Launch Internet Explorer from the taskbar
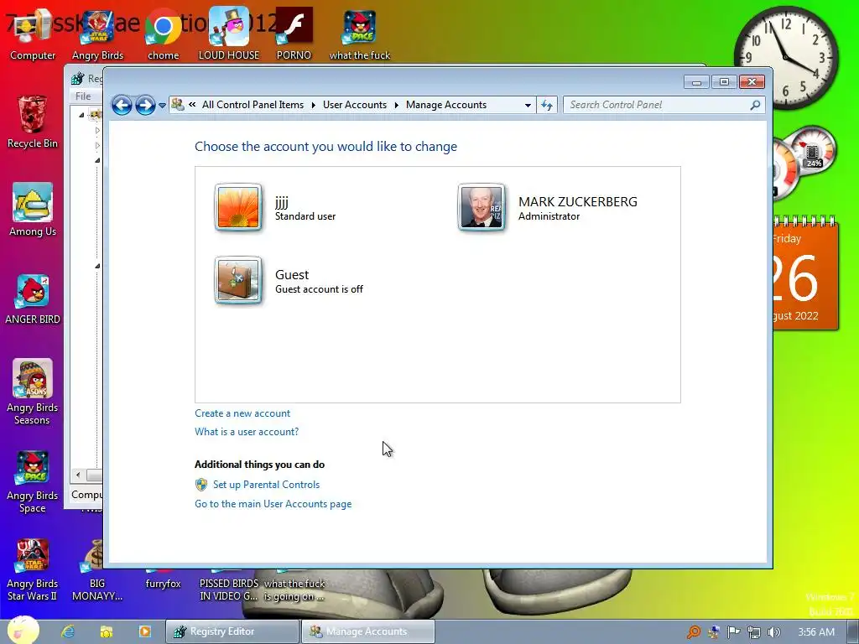 tap(68, 631)
